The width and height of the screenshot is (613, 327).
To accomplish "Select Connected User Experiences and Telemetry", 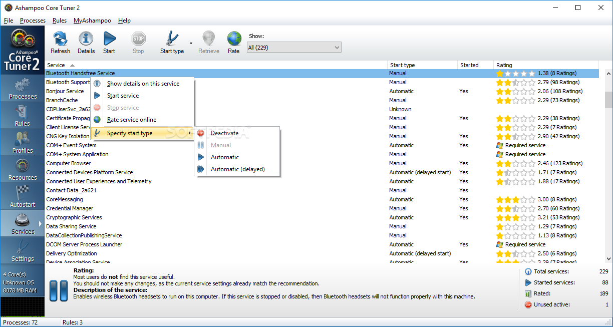I will point(322,181).
